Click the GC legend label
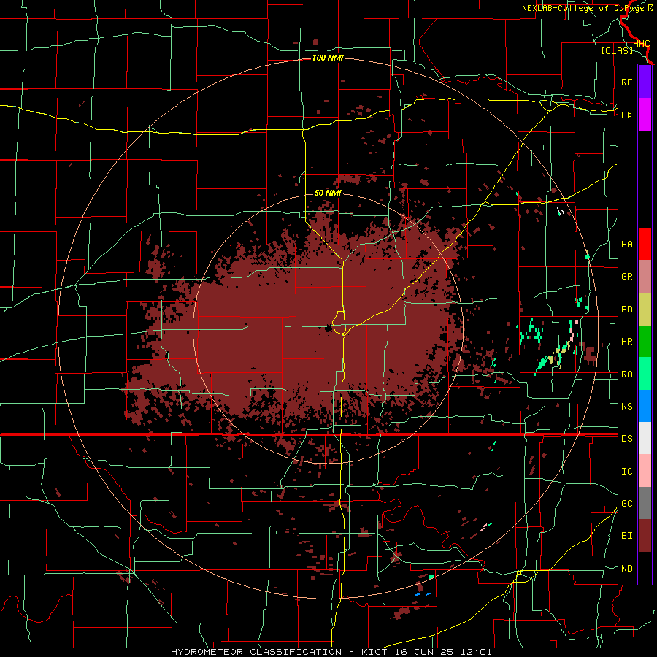The height and width of the screenshot is (657, 657). coord(626,504)
